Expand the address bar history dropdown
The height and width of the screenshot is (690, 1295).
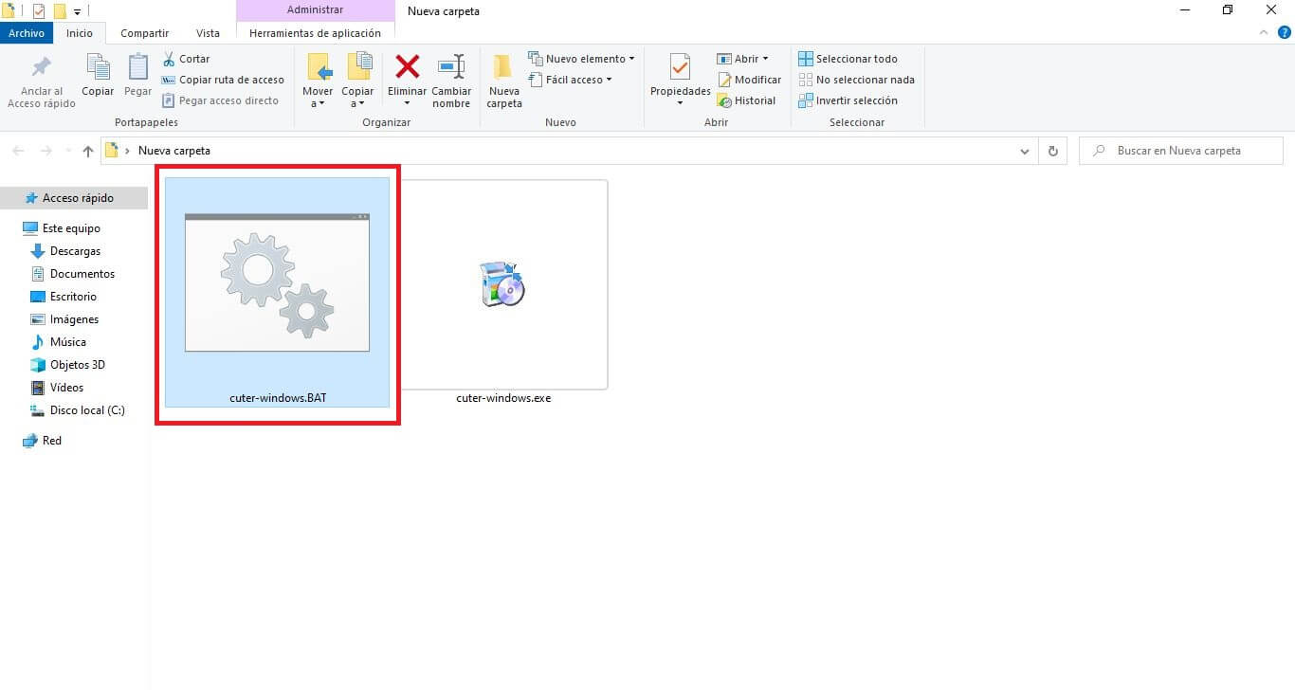click(1024, 151)
